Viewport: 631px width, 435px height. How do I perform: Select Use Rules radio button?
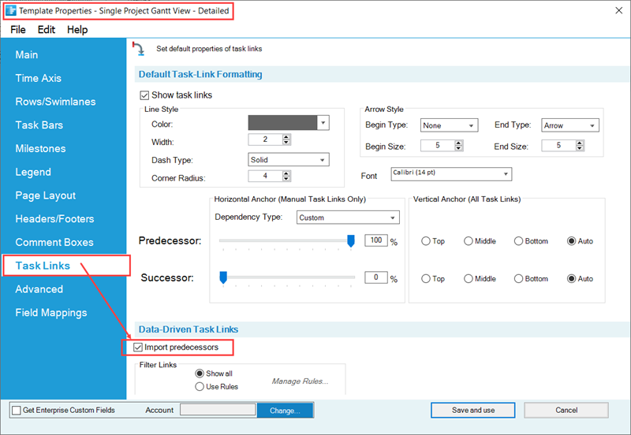pos(200,387)
